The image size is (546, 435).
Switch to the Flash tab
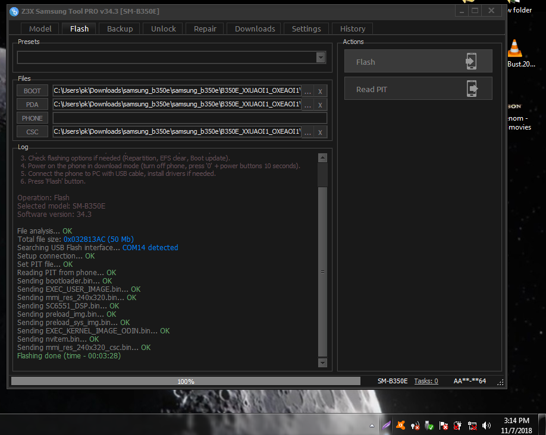(79, 29)
